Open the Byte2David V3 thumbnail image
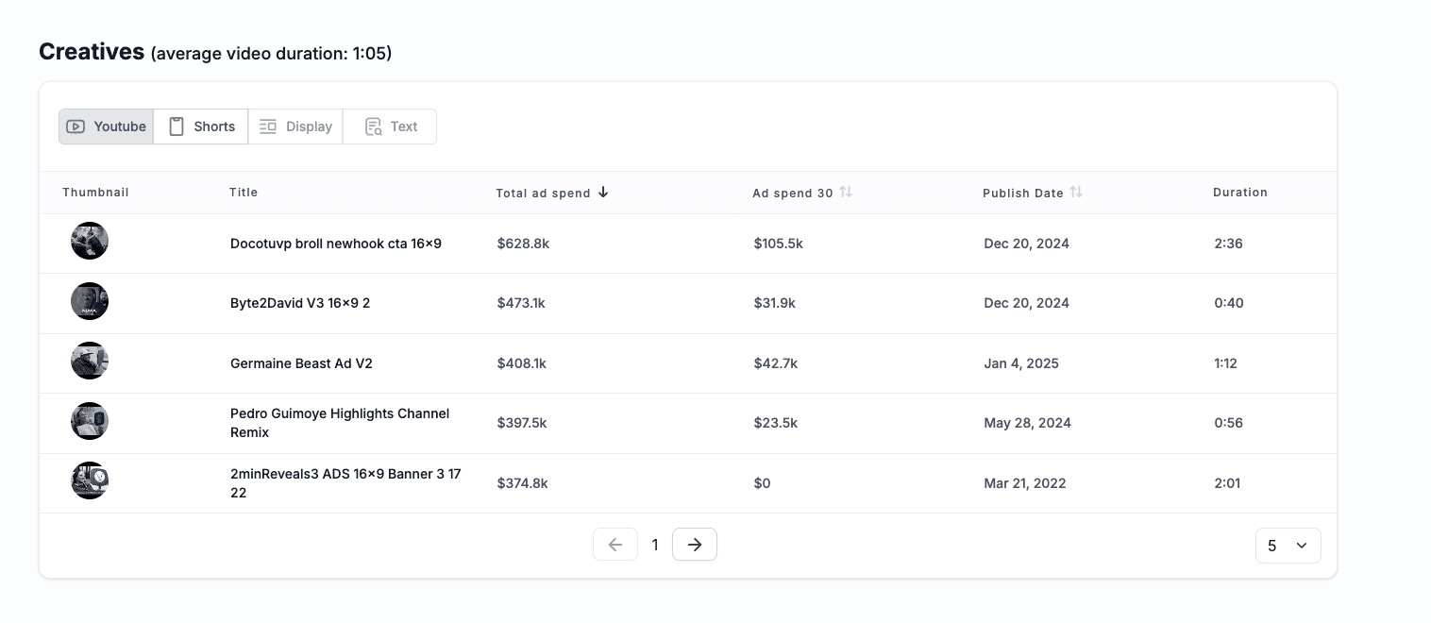1431x623 pixels. [x=90, y=301]
